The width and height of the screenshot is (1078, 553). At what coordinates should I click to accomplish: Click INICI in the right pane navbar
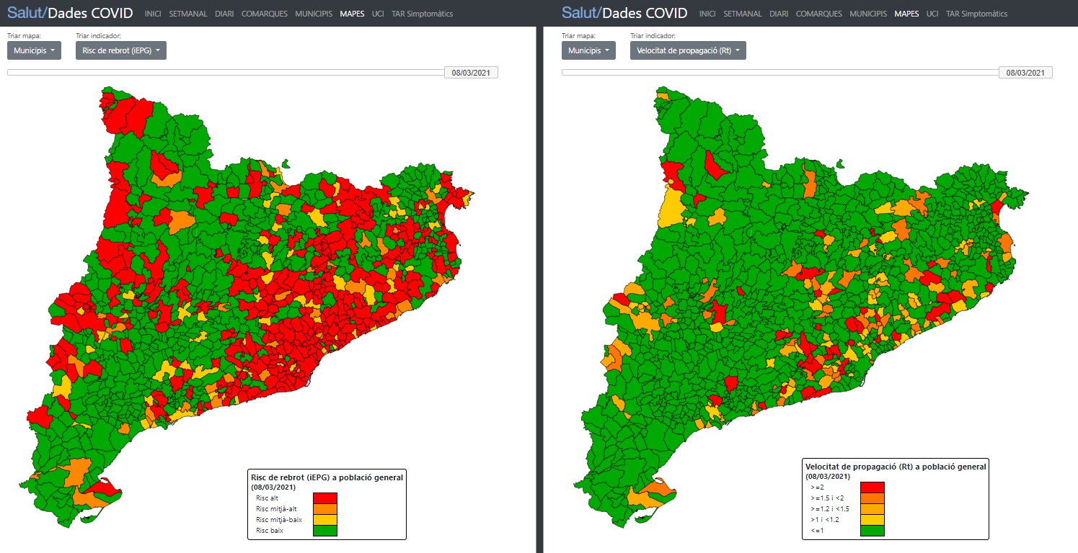click(707, 14)
